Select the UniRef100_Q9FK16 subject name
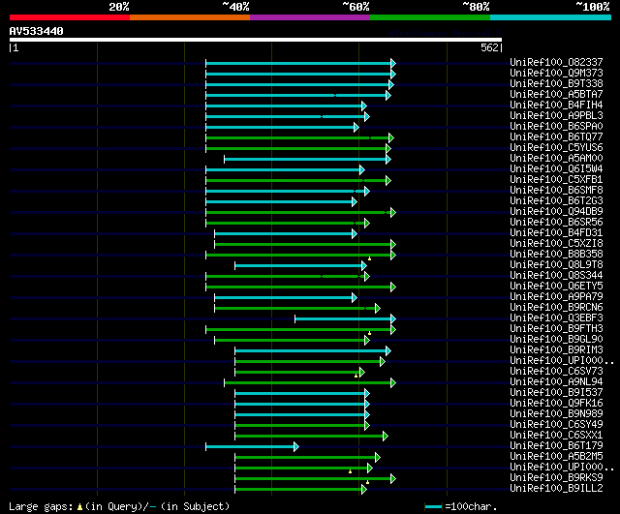The height and width of the screenshot is (514, 620). coord(556,404)
